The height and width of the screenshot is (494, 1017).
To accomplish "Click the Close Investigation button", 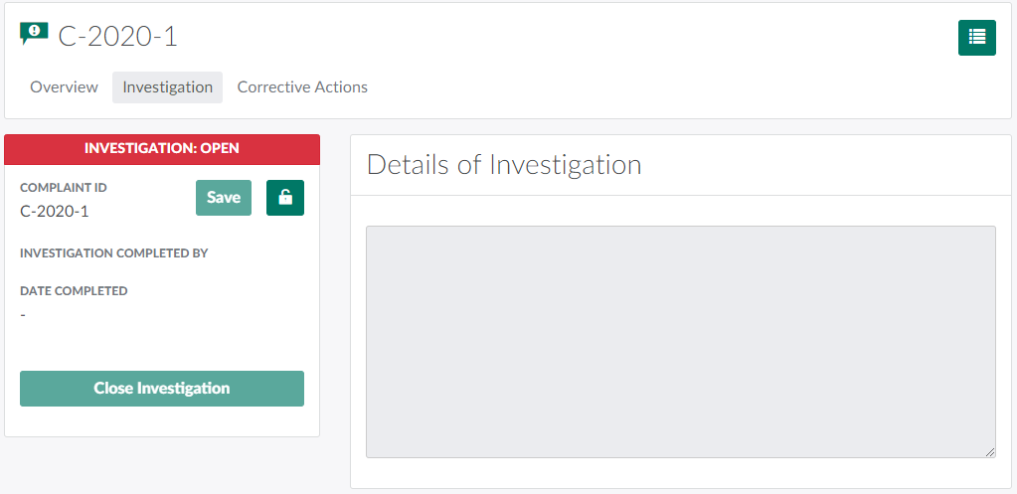I will pyautogui.click(x=162, y=389).
